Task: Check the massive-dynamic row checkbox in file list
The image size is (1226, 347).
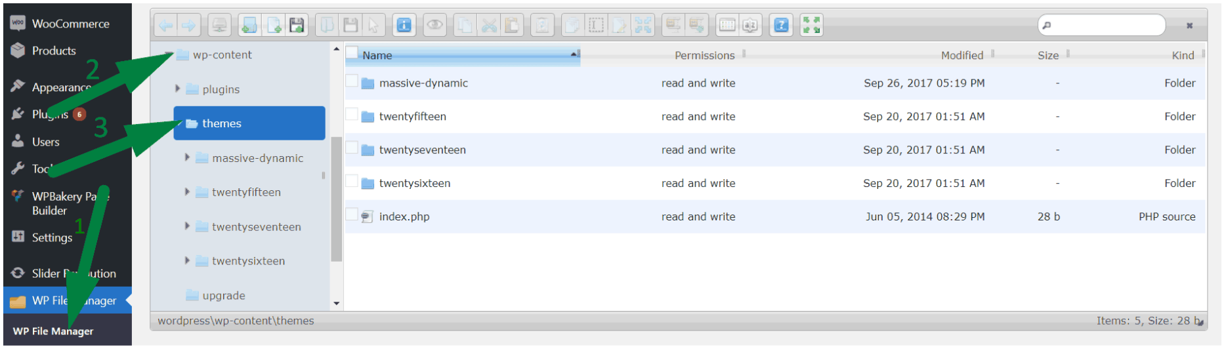Action: click(352, 81)
